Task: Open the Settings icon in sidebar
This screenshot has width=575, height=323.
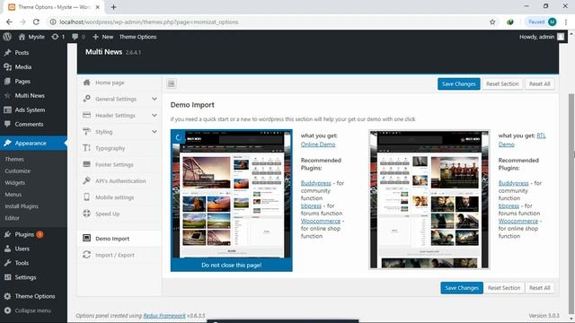Action: tap(7, 277)
